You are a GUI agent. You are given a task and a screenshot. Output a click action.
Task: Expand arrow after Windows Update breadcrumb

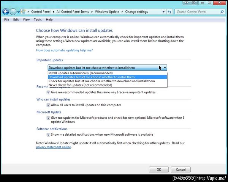pos(122,12)
